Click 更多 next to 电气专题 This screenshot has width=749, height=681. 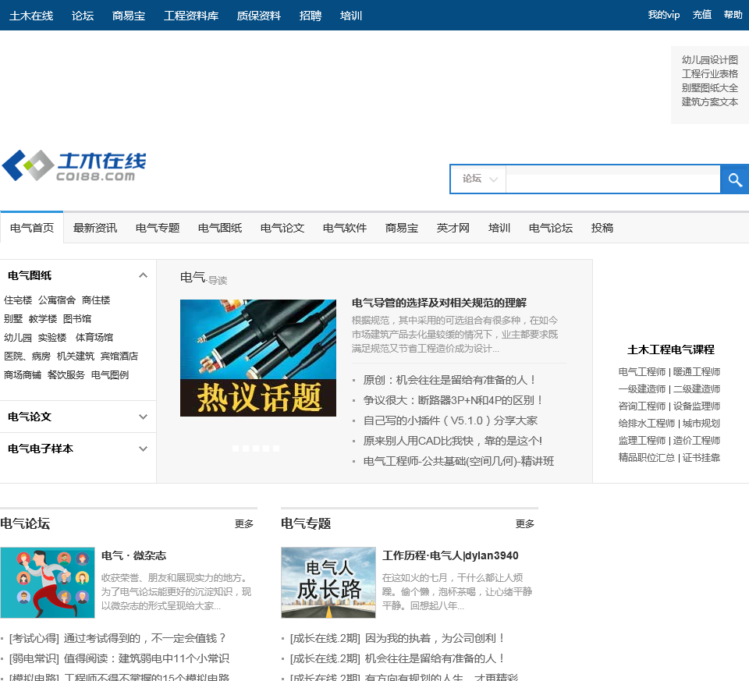[x=524, y=524]
